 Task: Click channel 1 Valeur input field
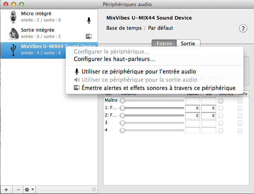click(192, 108)
